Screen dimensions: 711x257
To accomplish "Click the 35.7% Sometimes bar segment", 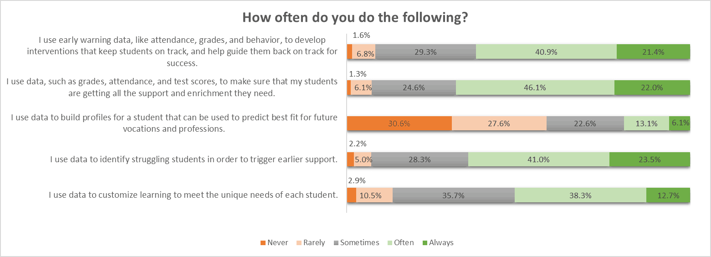I will pos(453,195).
